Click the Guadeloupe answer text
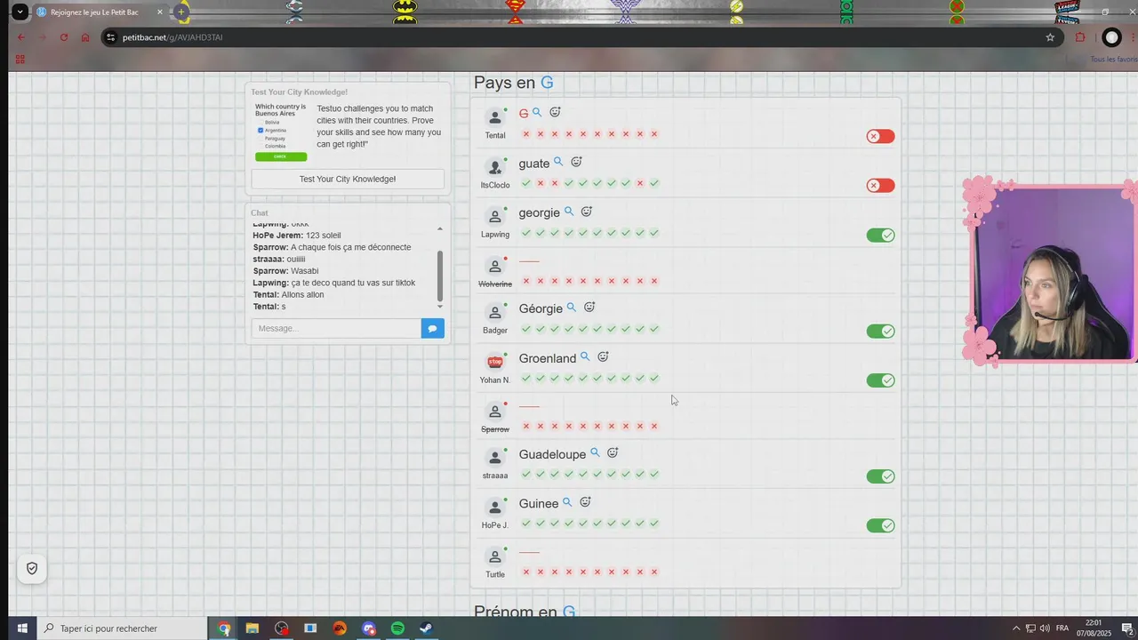Viewport: 1138px width, 640px height. pos(552,454)
